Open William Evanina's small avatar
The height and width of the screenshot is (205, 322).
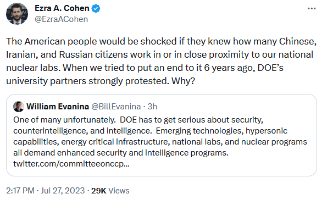[x=19, y=107]
